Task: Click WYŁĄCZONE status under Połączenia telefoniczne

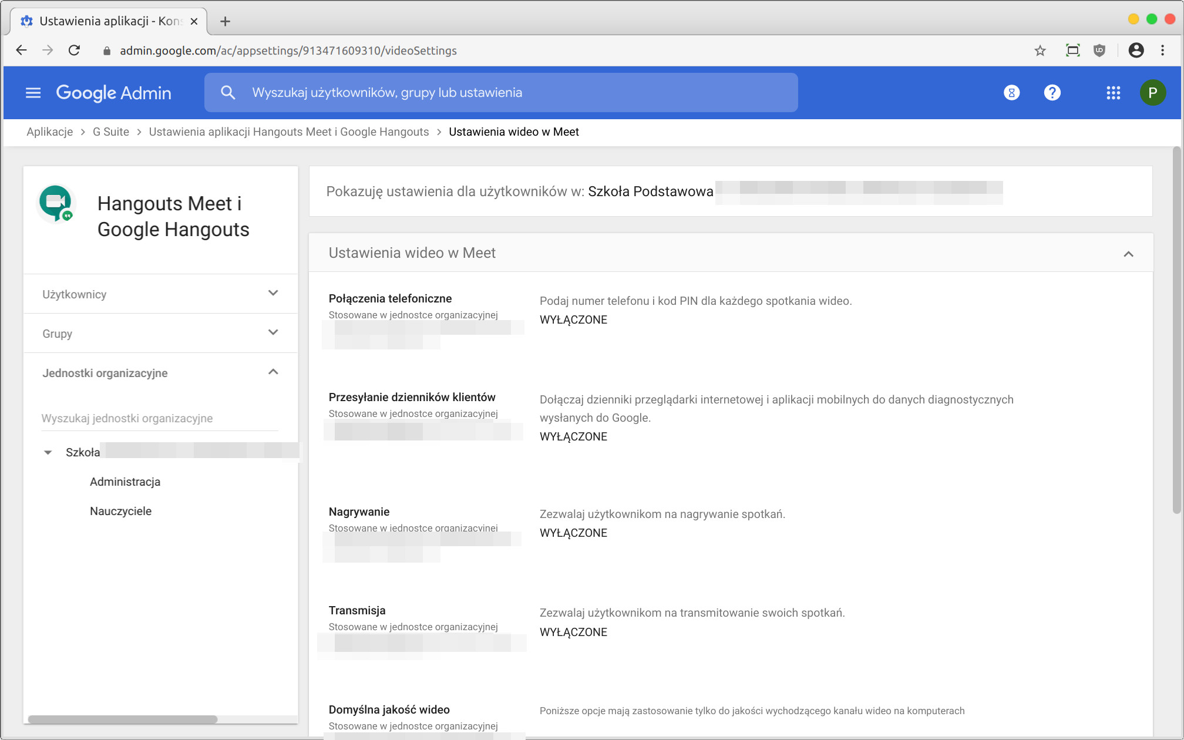Action: (574, 319)
